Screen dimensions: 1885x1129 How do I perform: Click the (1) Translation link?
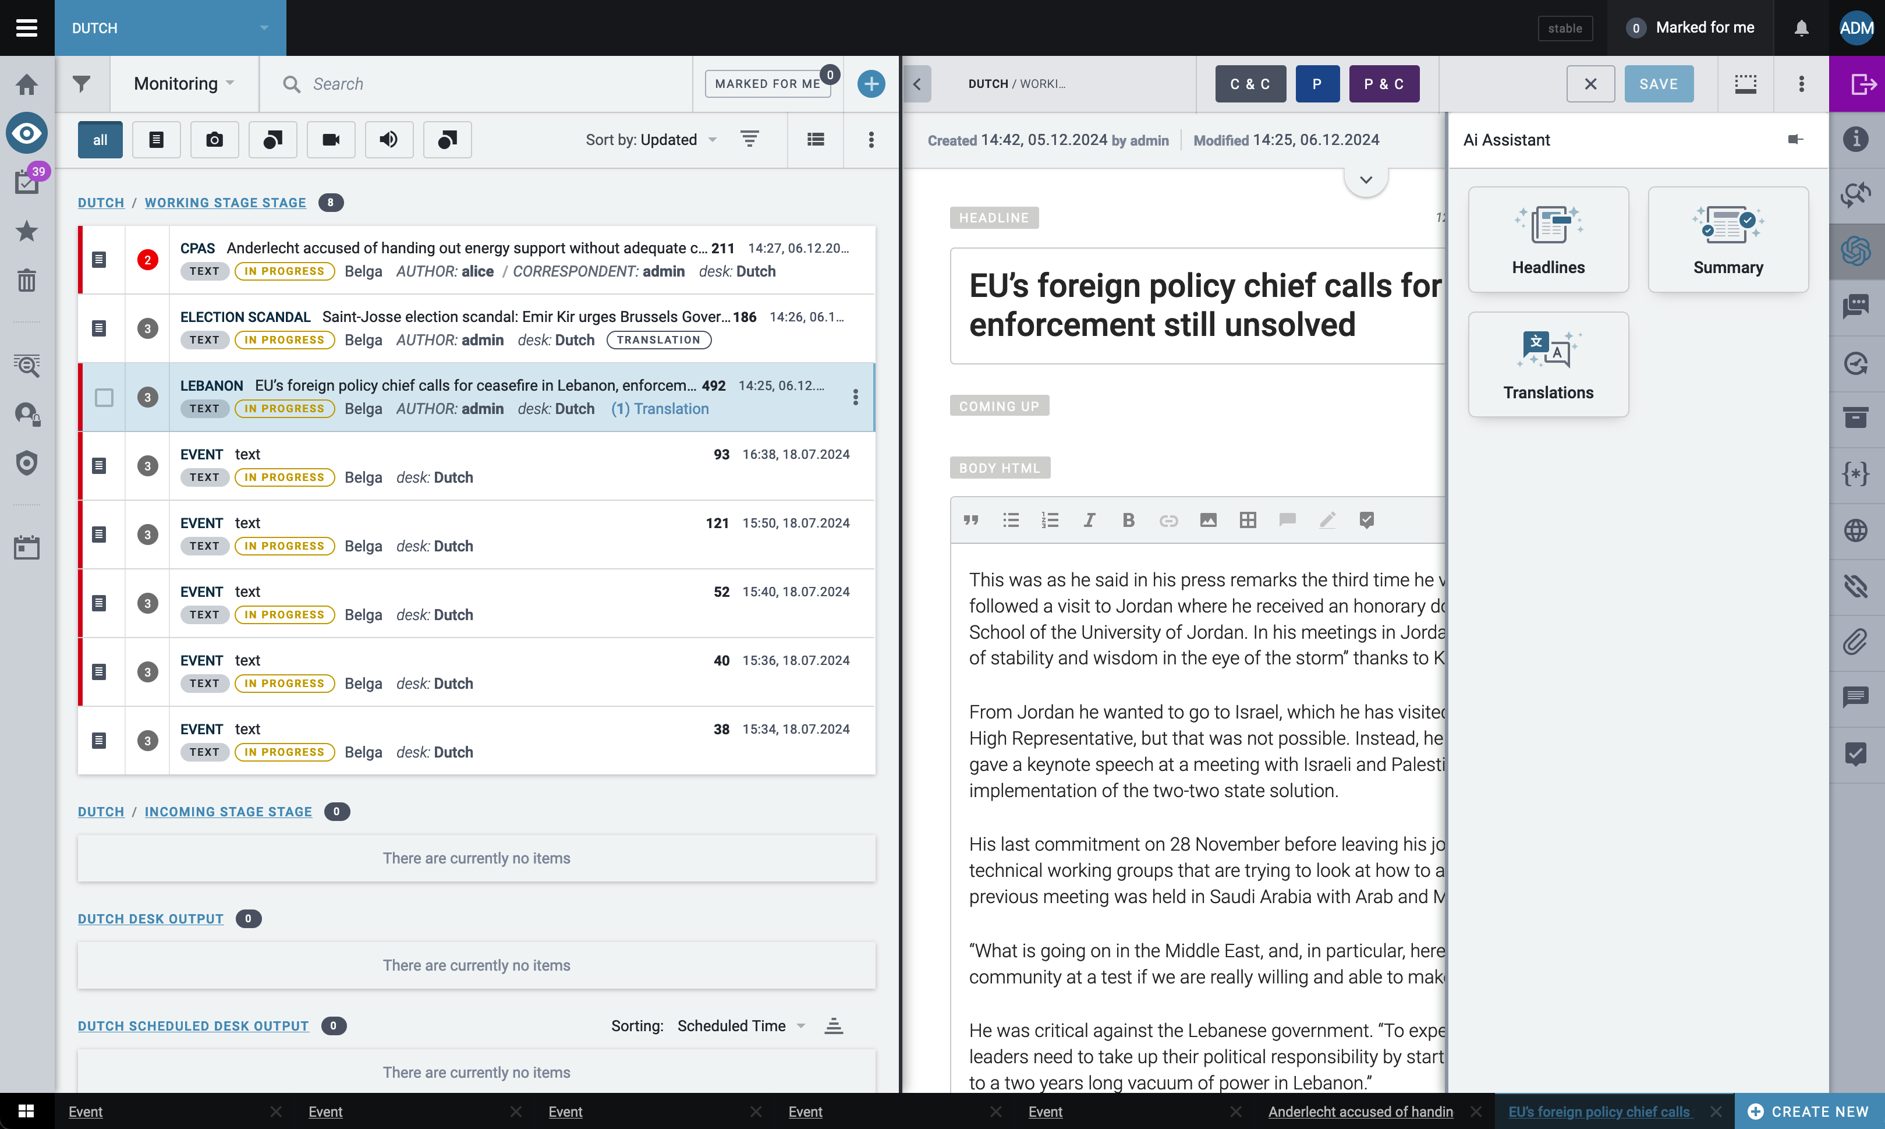(660, 409)
